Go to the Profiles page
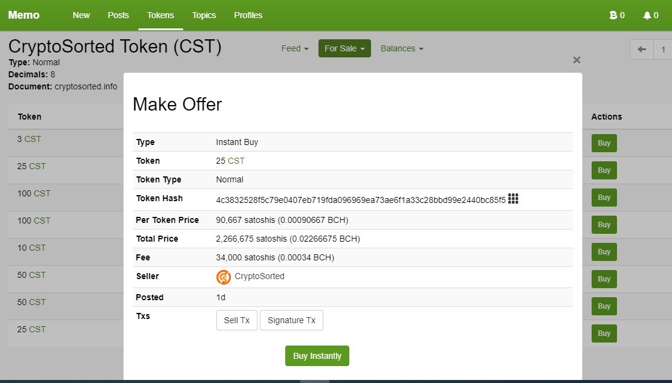Screen dimensions: 672x383 248,15
